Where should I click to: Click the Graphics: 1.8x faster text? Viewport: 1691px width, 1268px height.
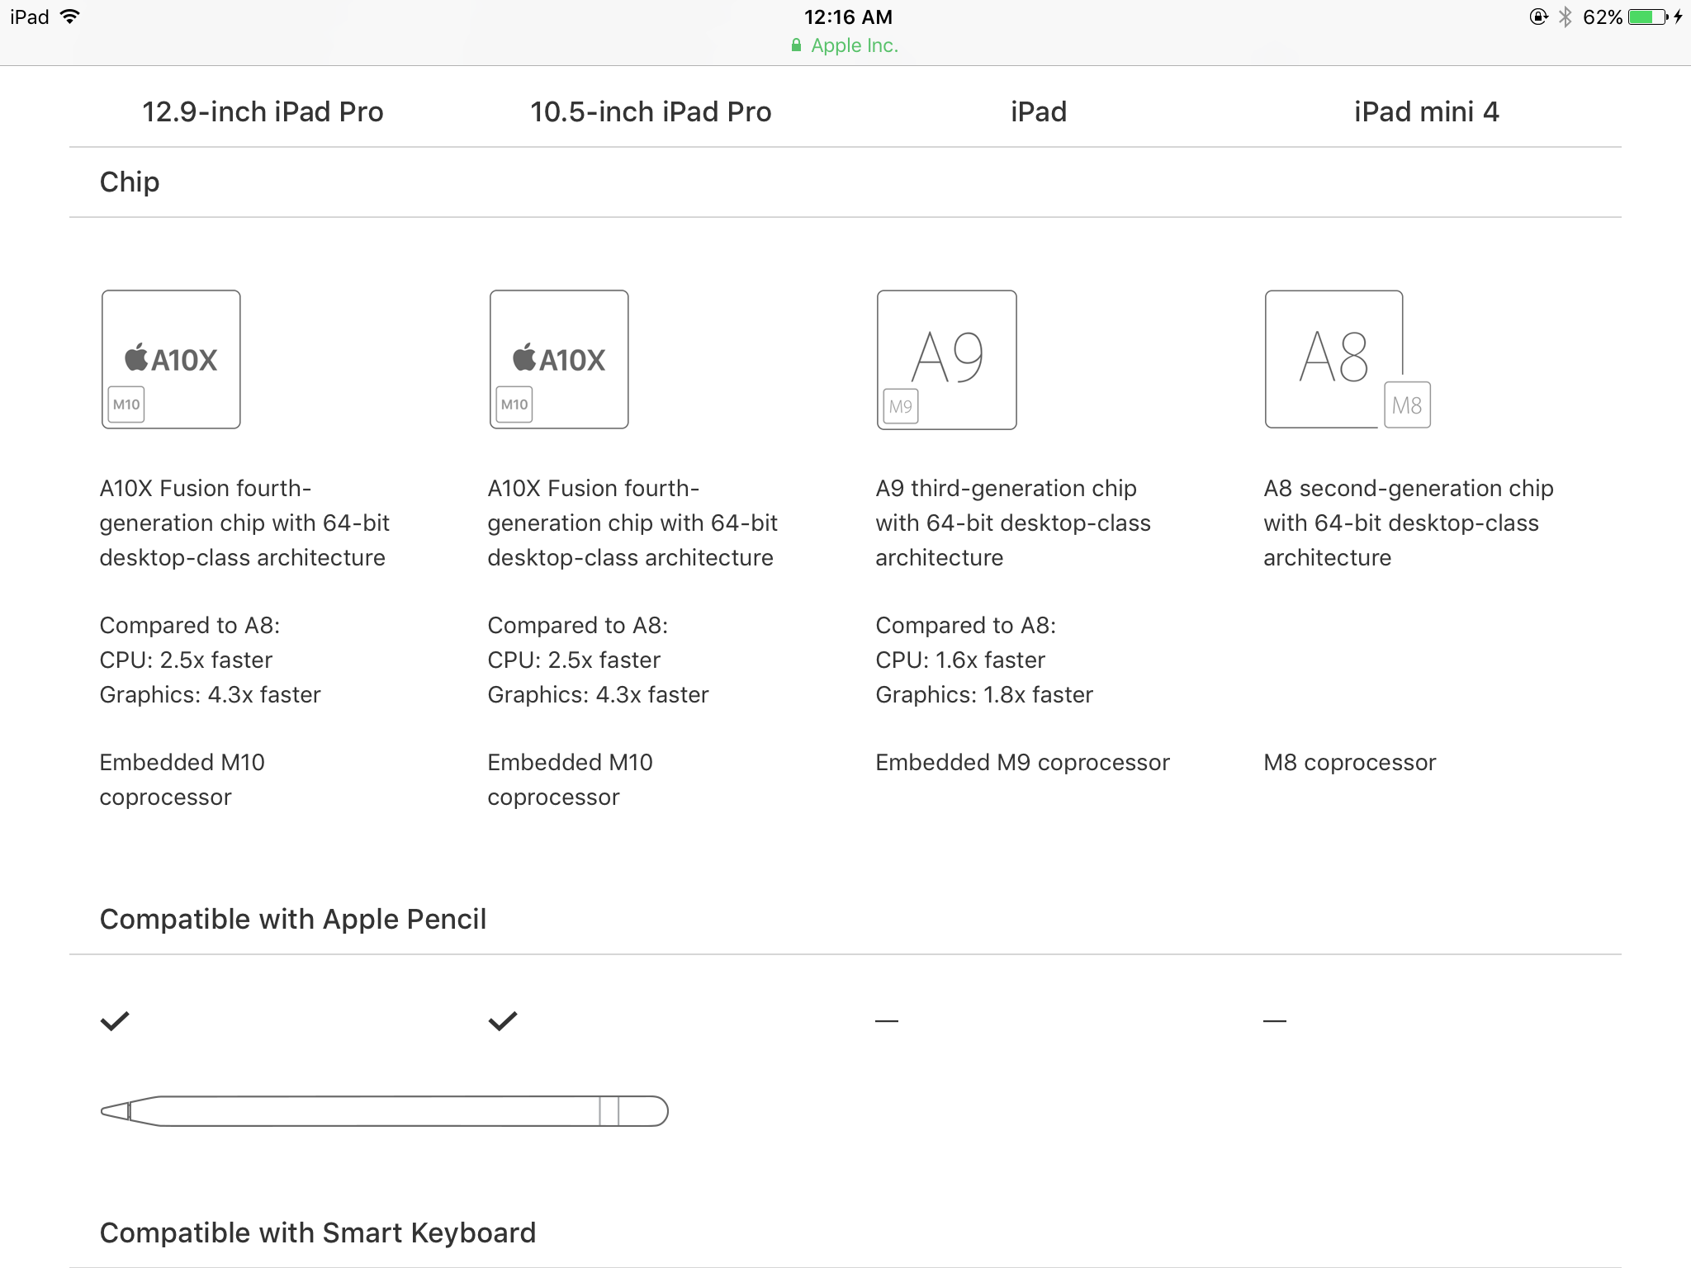tap(984, 694)
